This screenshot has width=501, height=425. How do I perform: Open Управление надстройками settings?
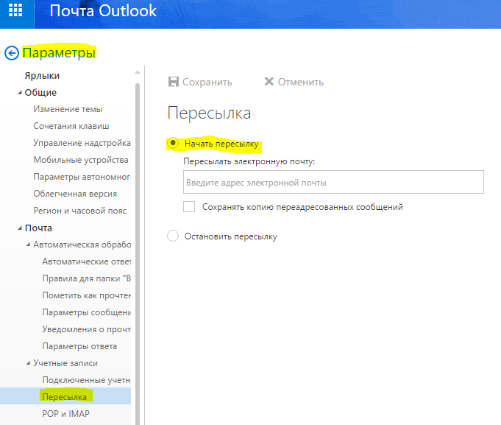[82, 143]
